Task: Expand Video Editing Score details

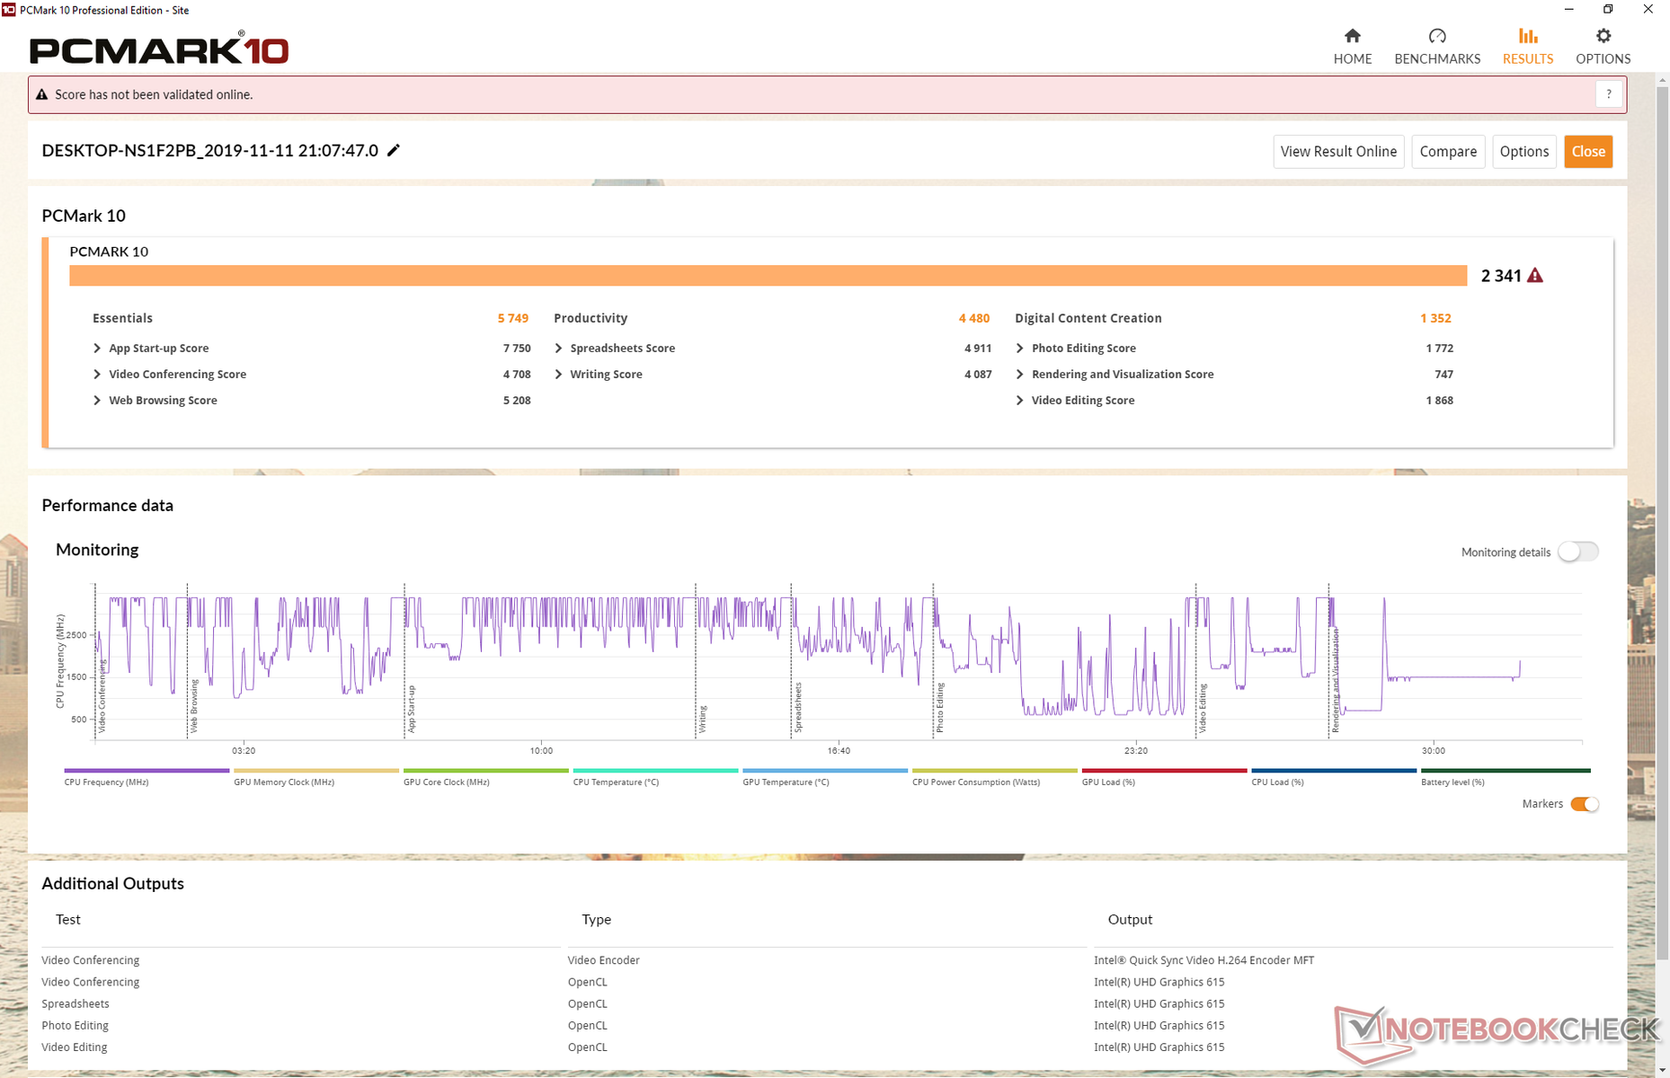Action: pos(1019,400)
